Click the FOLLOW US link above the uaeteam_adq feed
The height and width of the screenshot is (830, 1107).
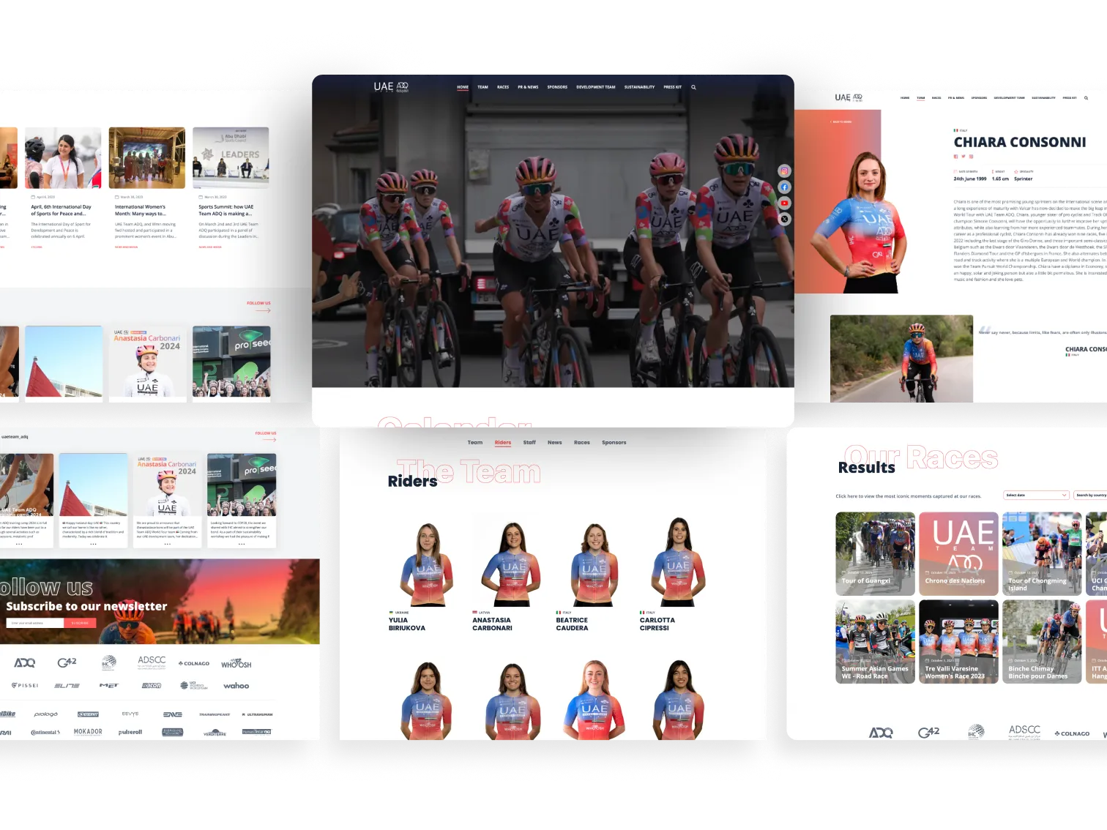pos(266,433)
